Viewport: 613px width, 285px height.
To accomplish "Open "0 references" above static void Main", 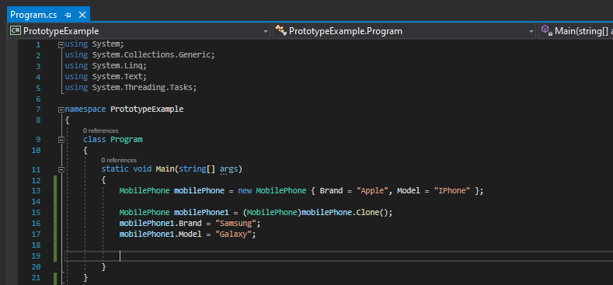I will tap(119, 160).
